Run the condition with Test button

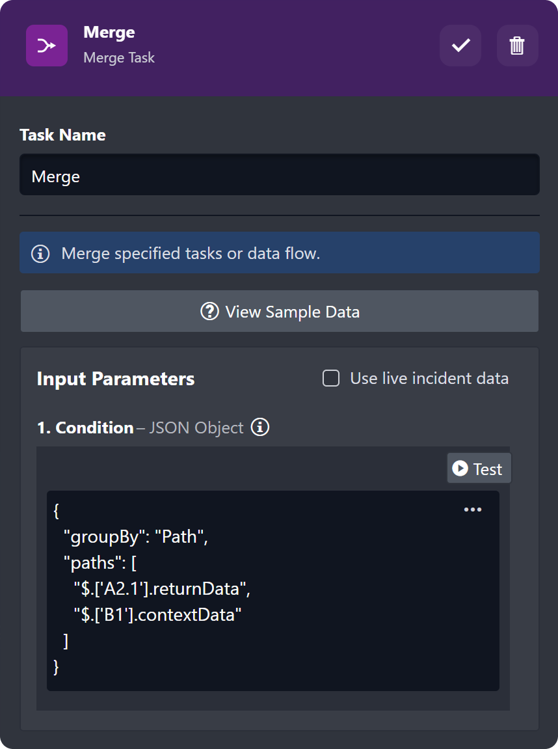479,469
